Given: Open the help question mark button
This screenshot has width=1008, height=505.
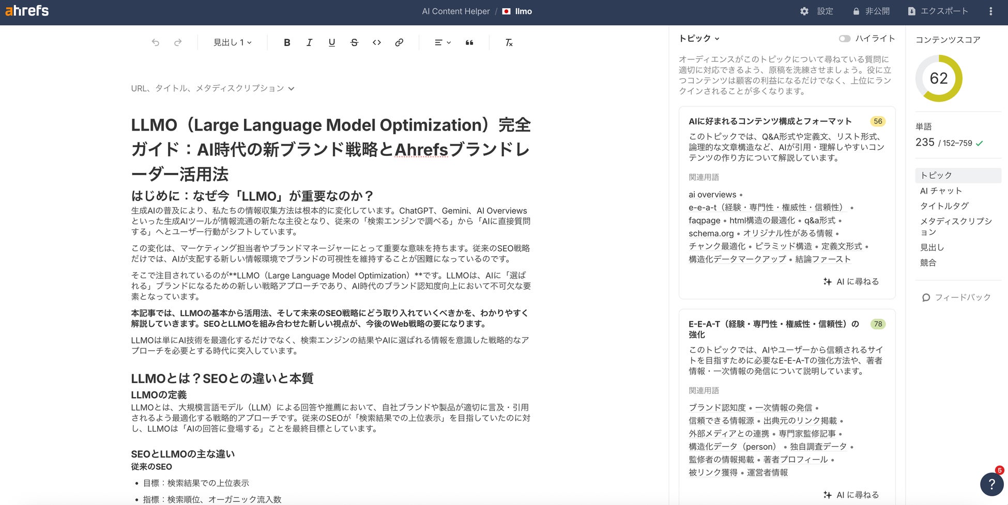Looking at the screenshot, I should [991, 484].
